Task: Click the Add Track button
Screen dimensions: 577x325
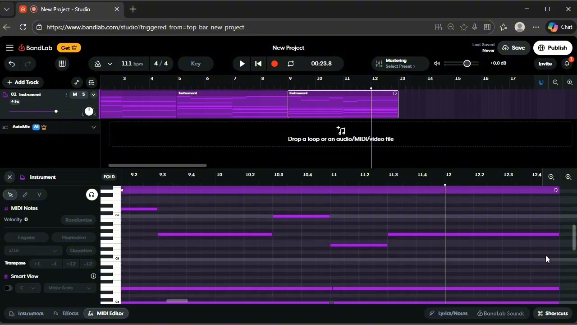Action: coord(23,82)
